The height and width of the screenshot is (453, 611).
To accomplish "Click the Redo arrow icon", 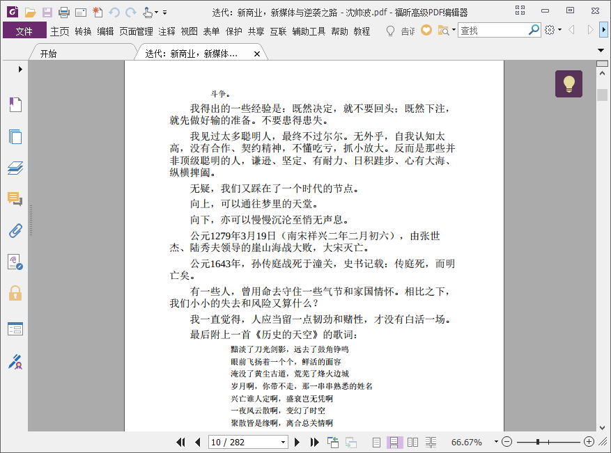I will pos(131,13).
